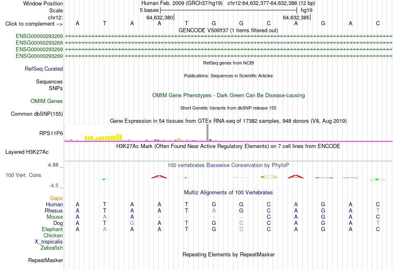This screenshot has width=393, height=270.
Task: Click the Dog alignment row label
Action: pos(58,223)
